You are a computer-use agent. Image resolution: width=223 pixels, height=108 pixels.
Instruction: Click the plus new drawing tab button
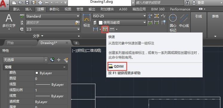[76, 43]
